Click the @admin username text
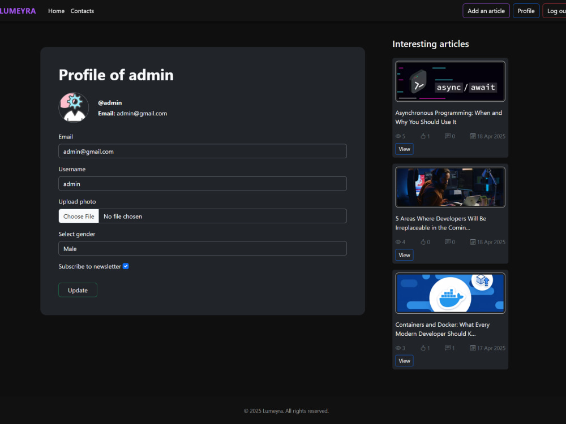This screenshot has height=424, width=566. pyautogui.click(x=110, y=103)
